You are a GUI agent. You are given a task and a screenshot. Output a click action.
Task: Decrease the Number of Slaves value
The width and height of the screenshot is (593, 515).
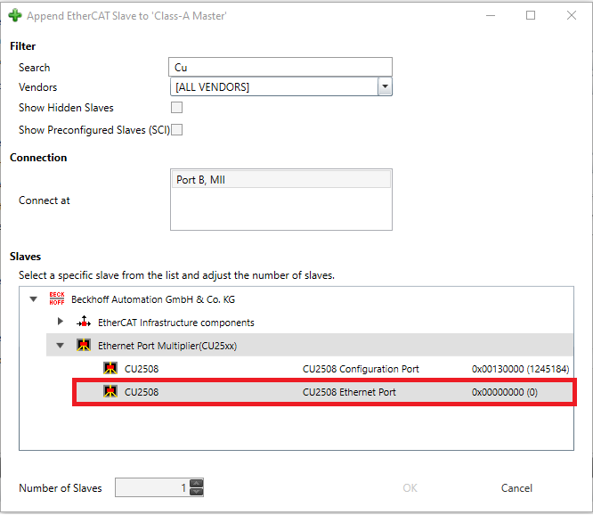pos(196,492)
